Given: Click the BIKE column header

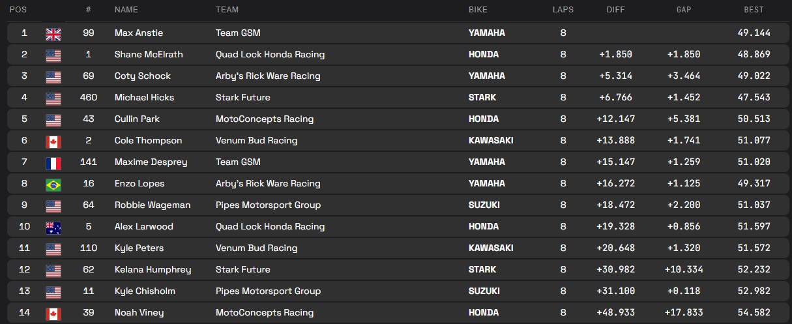Looking at the screenshot, I should tap(478, 10).
